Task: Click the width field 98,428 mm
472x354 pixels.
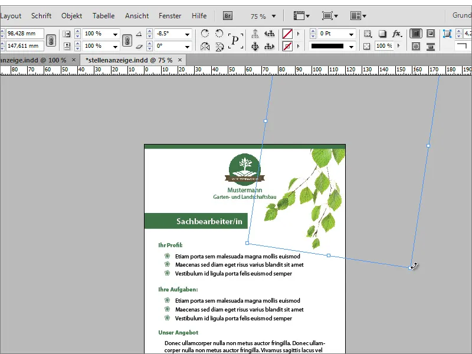Action: [x=25, y=34]
